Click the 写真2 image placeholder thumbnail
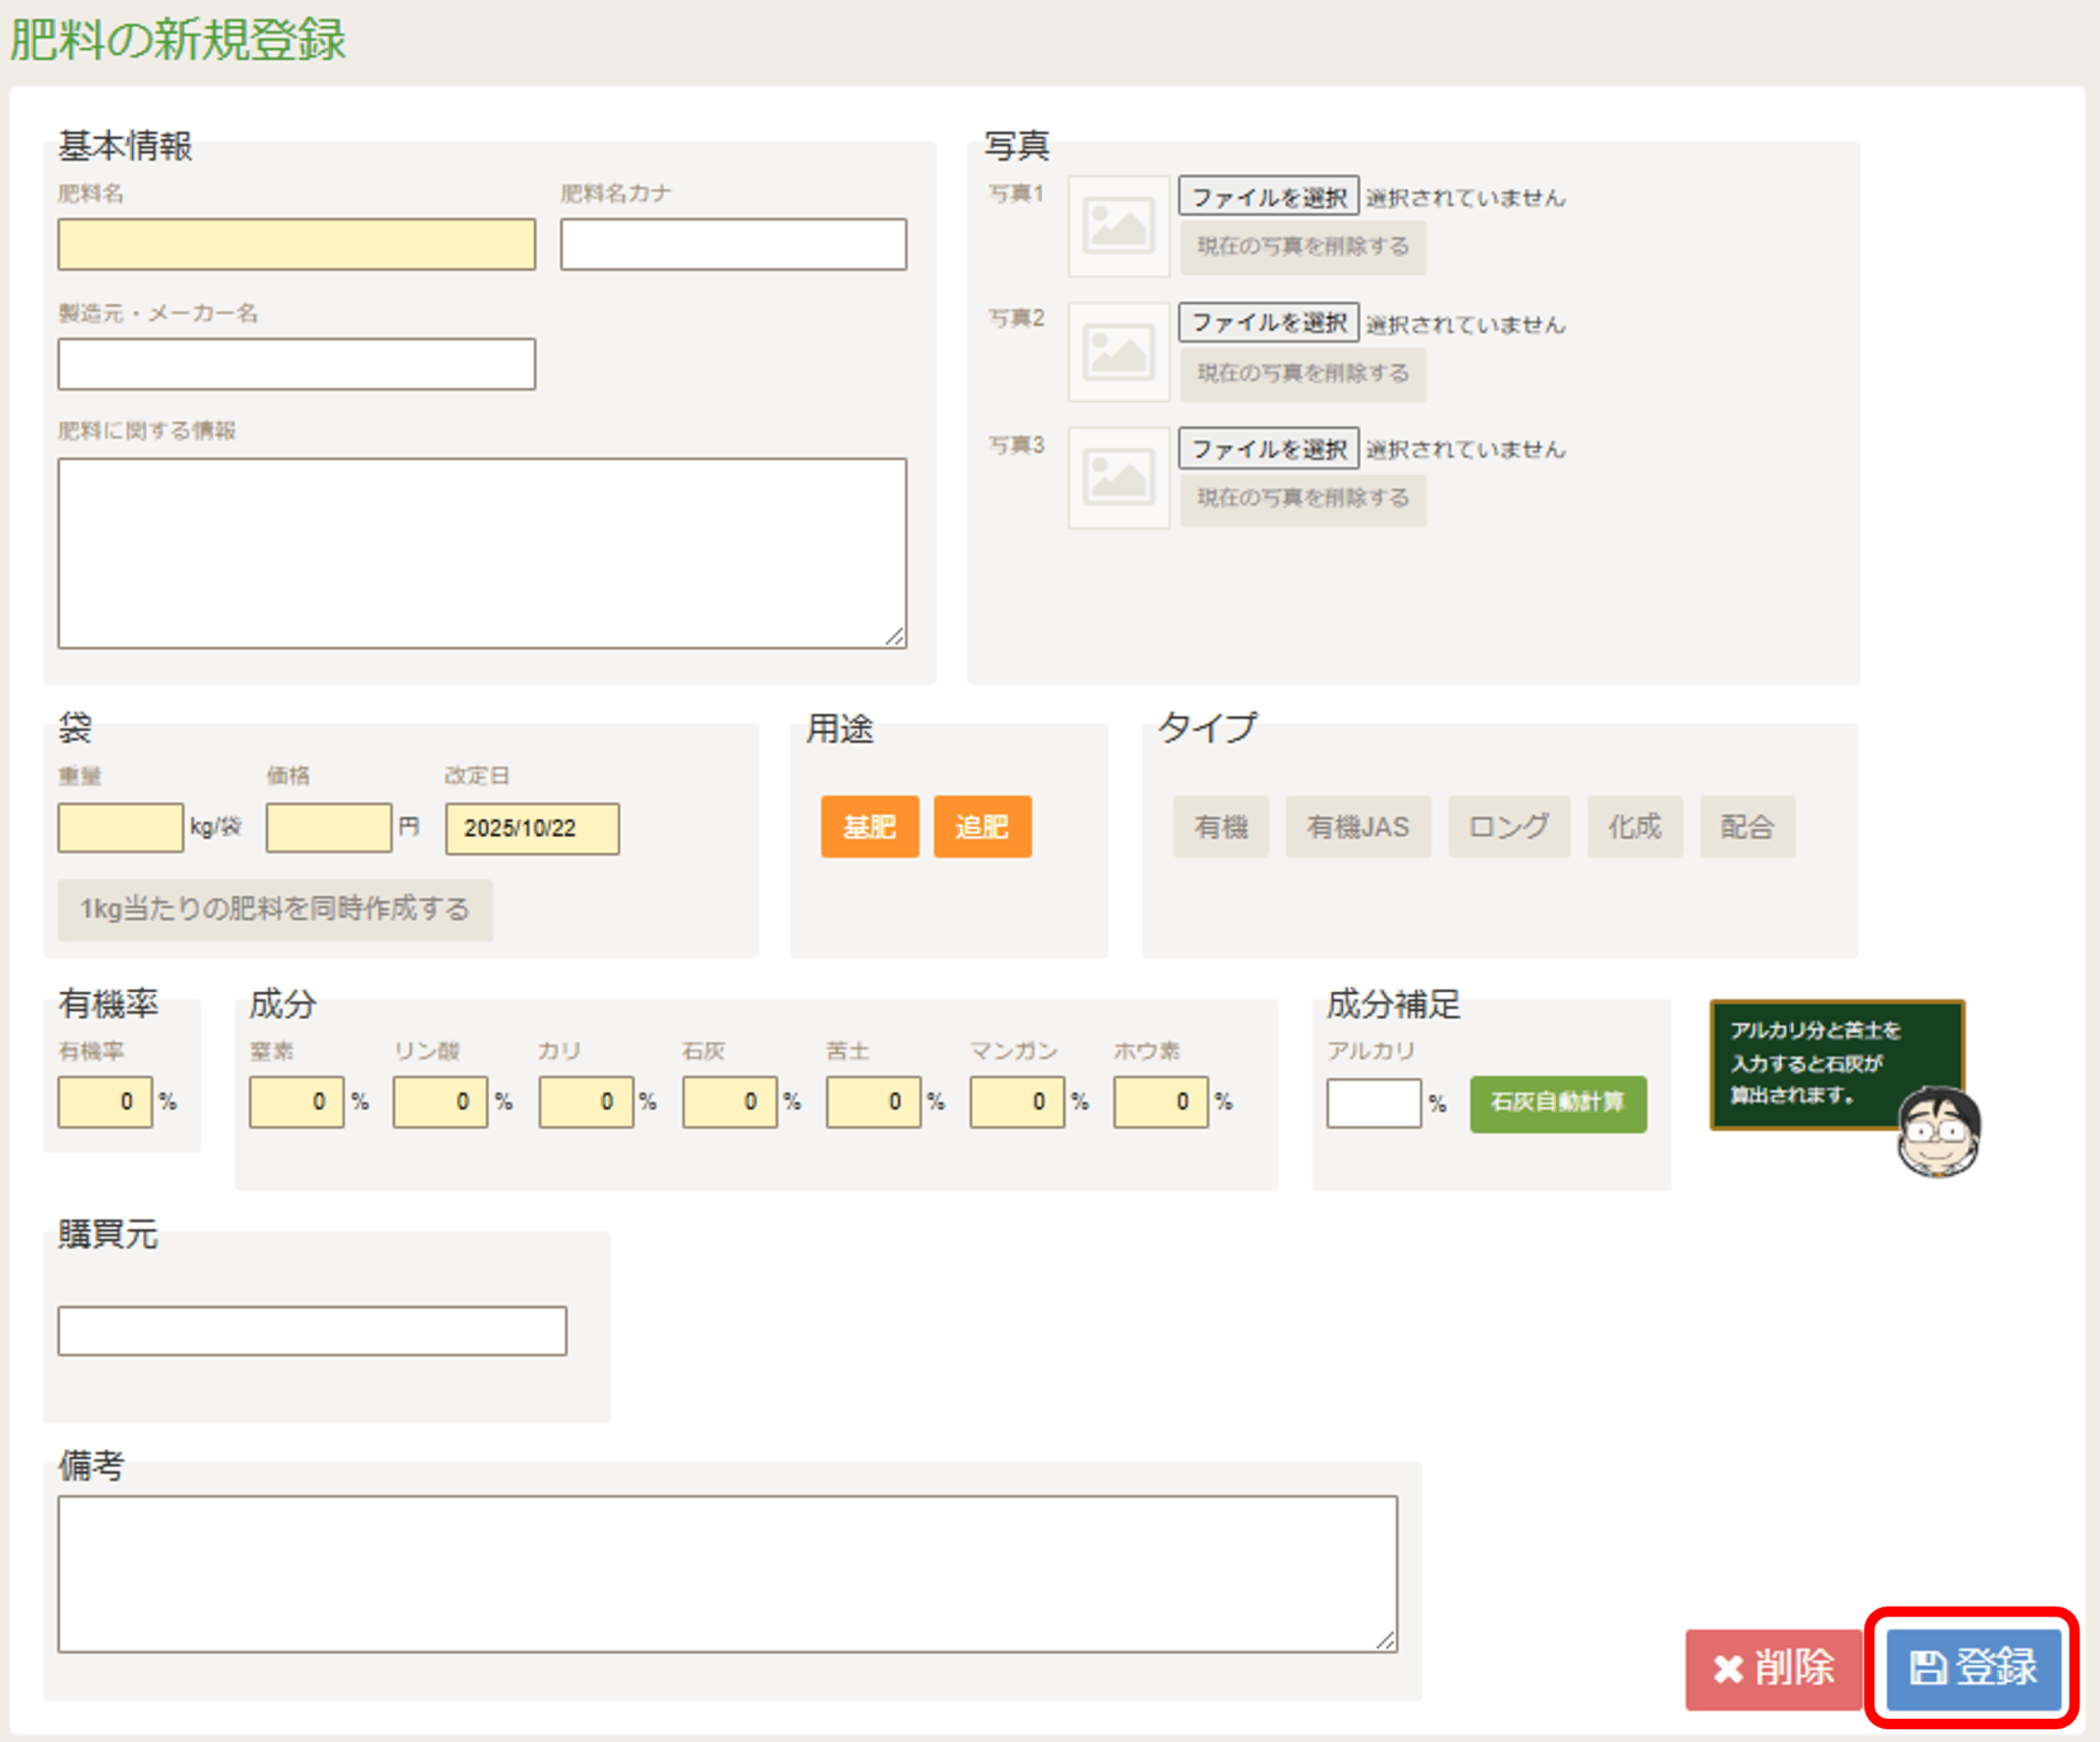 pyautogui.click(x=1118, y=351)
